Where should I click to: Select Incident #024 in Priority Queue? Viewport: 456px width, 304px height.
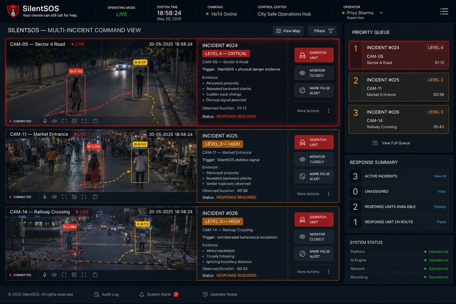coord(398,55)
